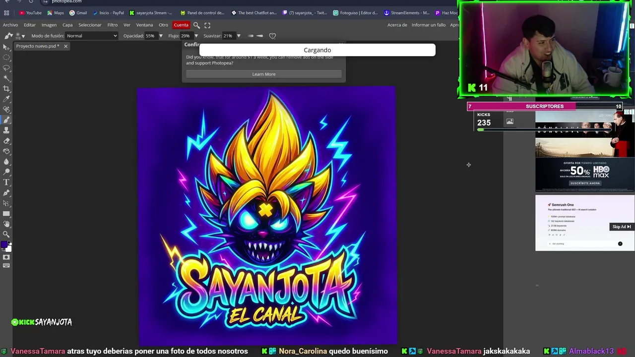
Task: Open the Ver menu
Action: point(127,25)
